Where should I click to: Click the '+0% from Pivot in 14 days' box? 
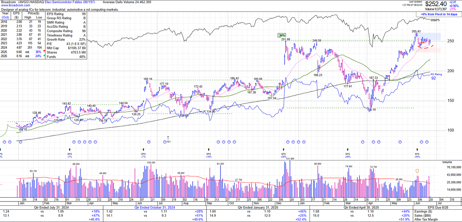(x=438, y=14)
